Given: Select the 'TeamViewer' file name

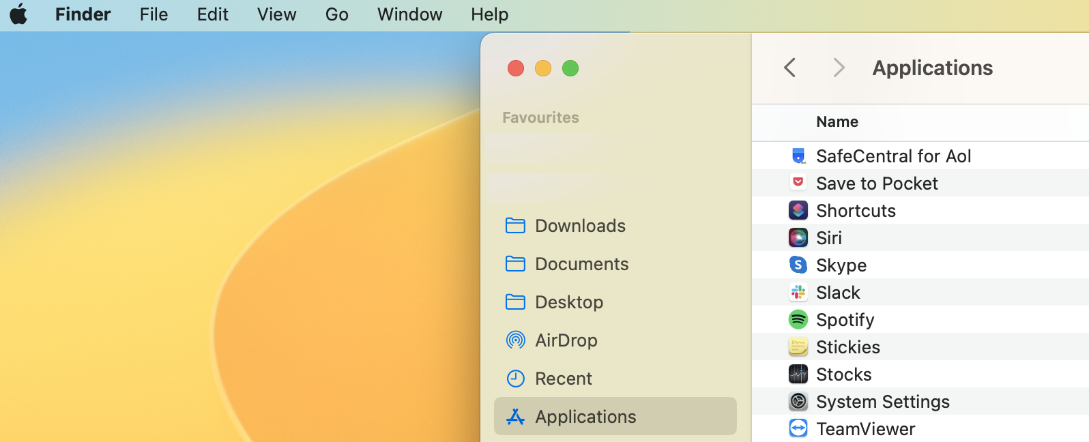Looking at the screenshot, I should pos(865,429).
